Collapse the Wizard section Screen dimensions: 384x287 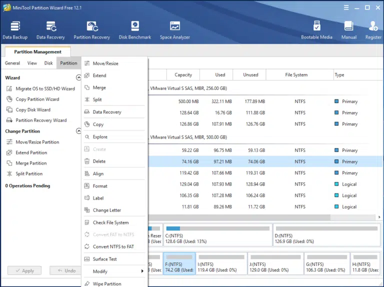click(78, 77)
